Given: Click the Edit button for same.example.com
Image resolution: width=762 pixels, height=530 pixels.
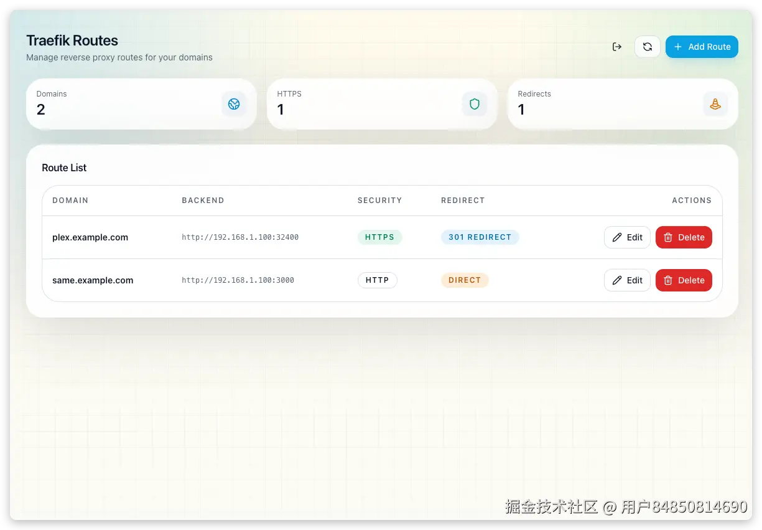Looking at the screenshot, I should click(x=627, y=280).
